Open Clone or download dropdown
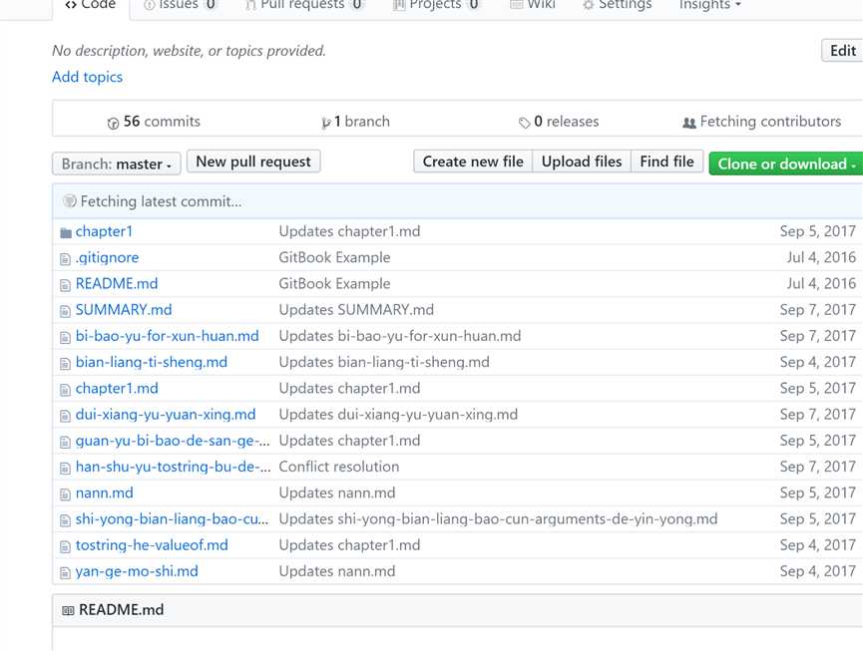Screen dimensions: 863x651 pos(786,163)
